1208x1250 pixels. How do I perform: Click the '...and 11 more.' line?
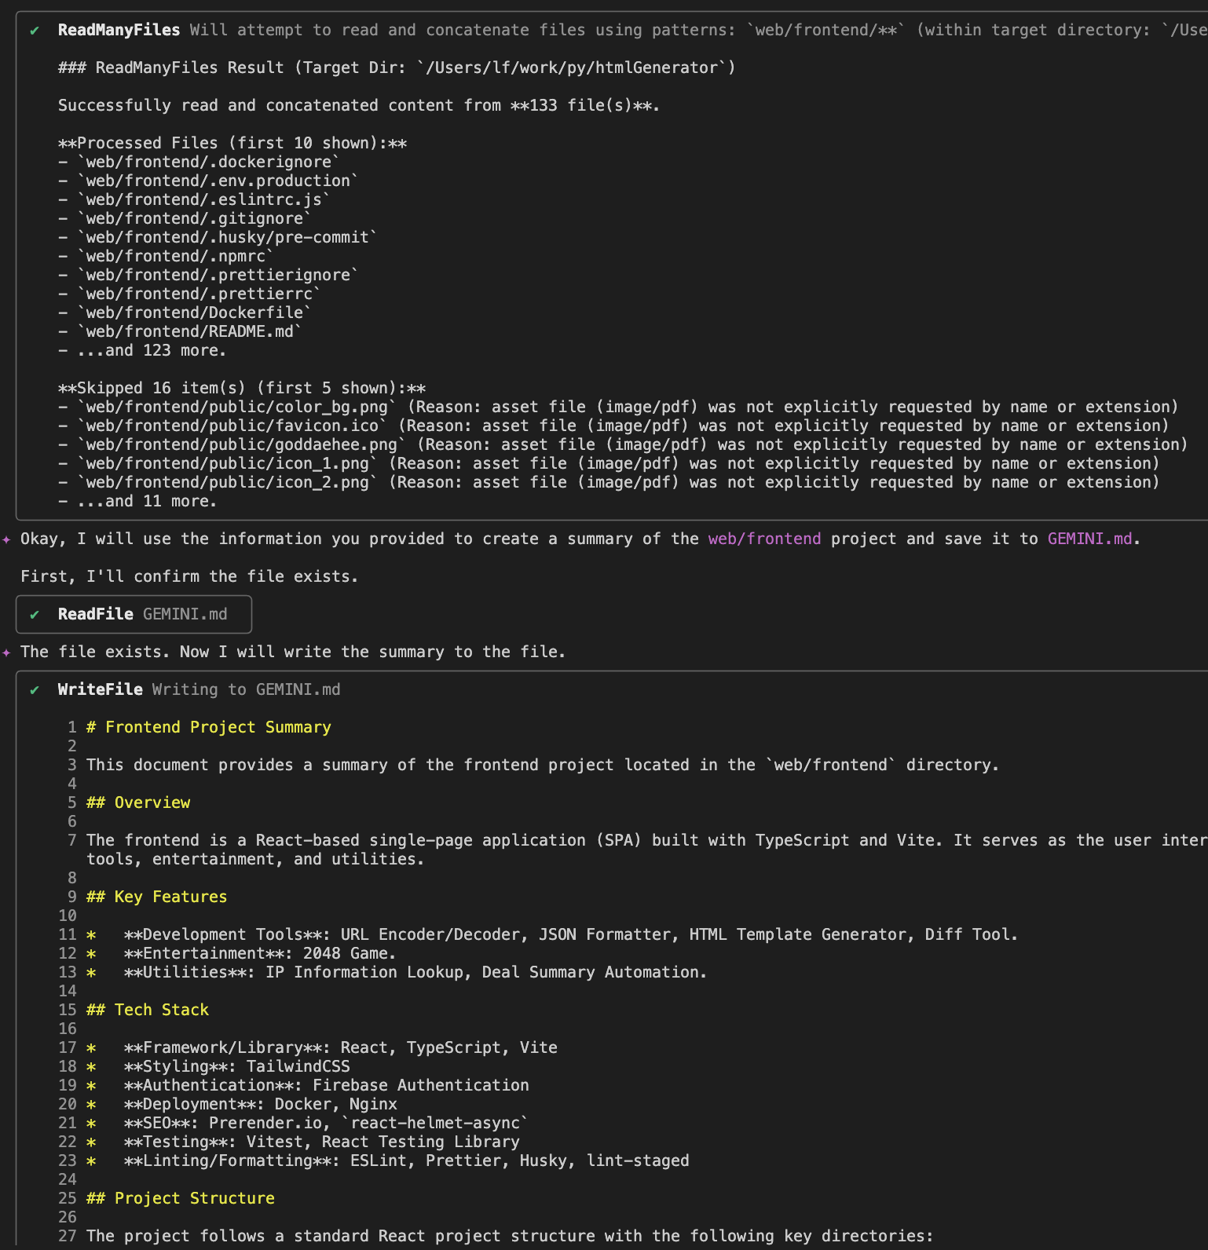[137, 501]
